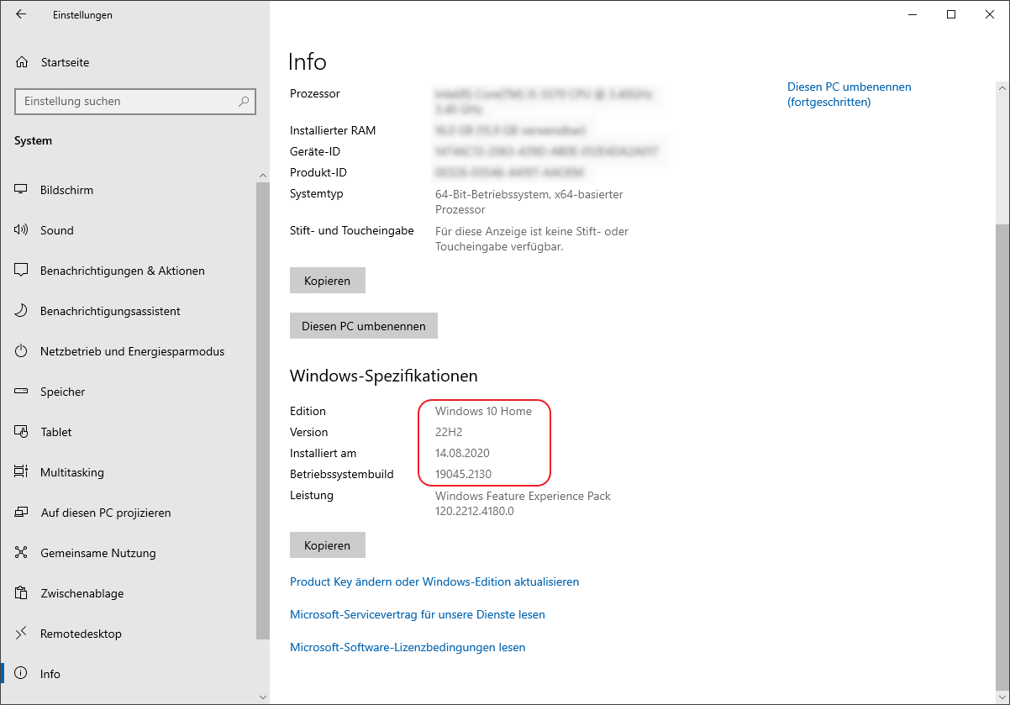Click the Benachrichtigungen & Aktionen icon
Image resolution: width=1010 pixels, height=705 pixels.
[22, 271]
